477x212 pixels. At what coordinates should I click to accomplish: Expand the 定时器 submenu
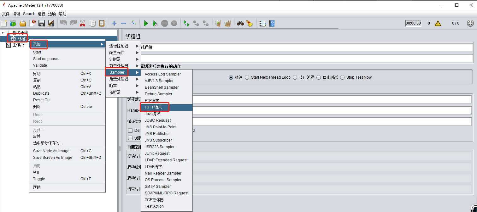pos(123,59)
